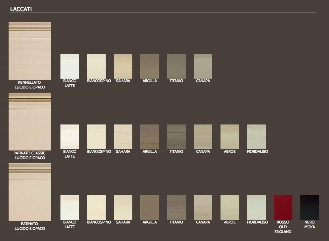Select the Titanio swatch in the Pennellato row
Viewport: 329px width, 241px height.
tap(176, 66)
